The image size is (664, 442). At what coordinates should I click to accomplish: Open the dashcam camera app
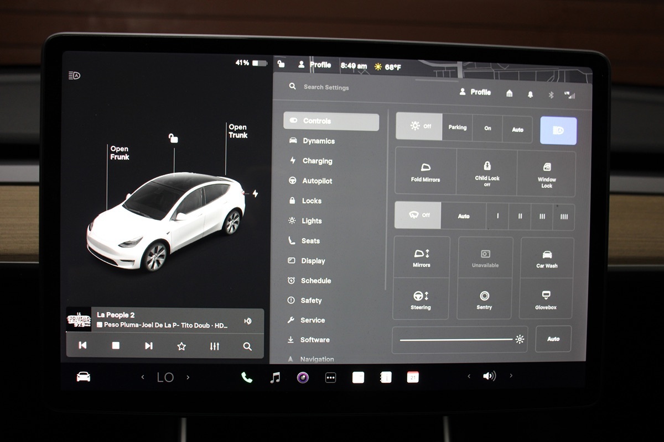pos(303,377)
